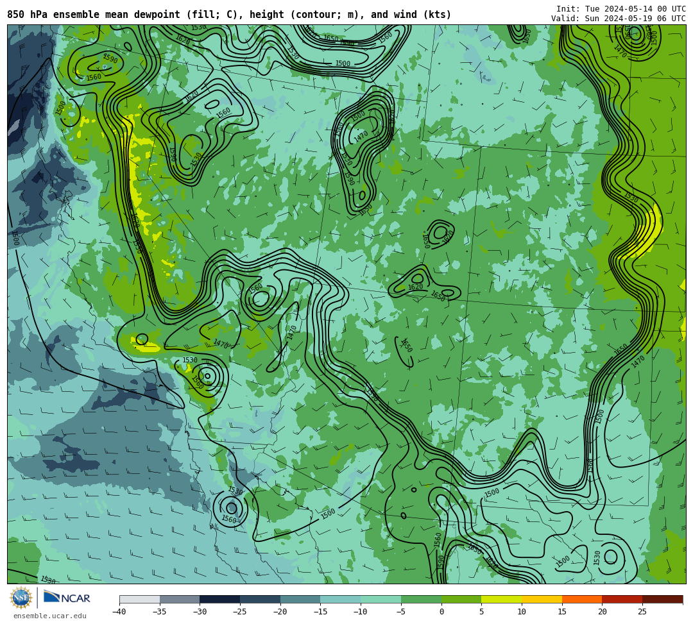
Task: Click the -40 to -35 colorbar swatch
Action: [x=140, y=599]
